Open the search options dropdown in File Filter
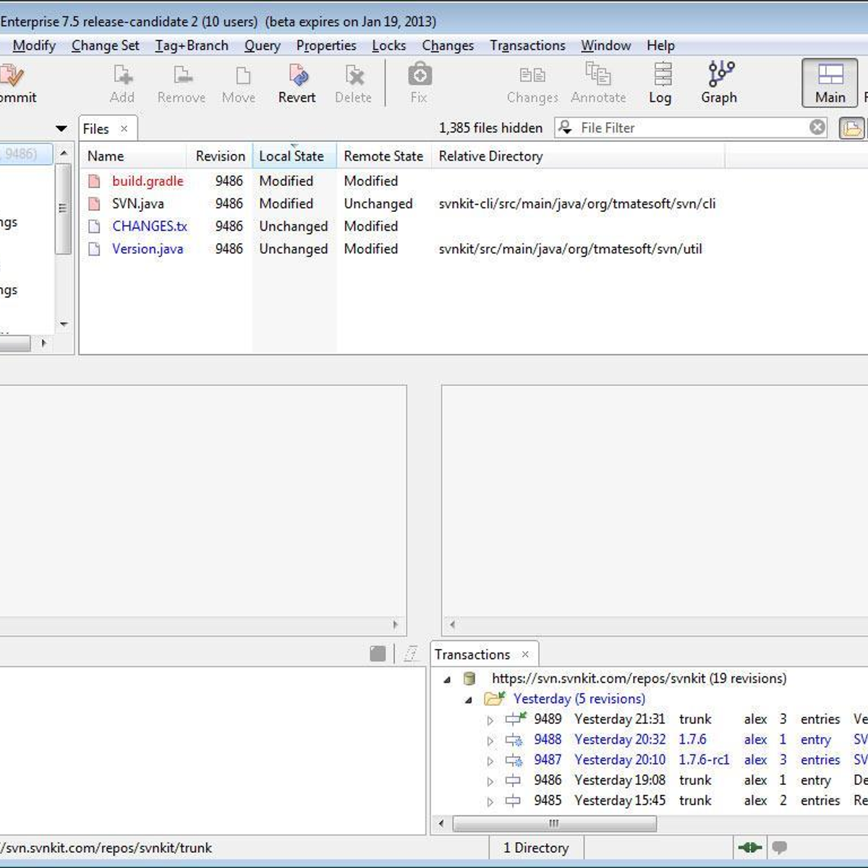This screenshot has width=868, height=868. click(x=566, y=127)
